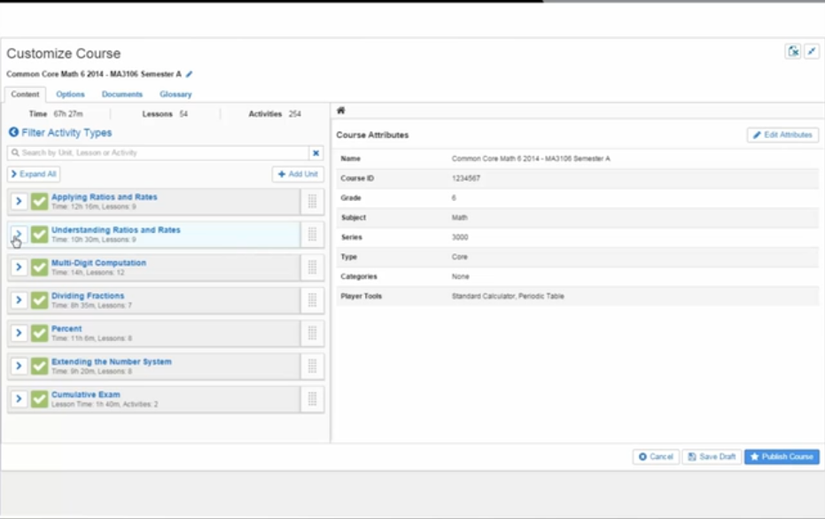825x519 pixels.
Task: Click the resize arrows icon at top right
Action: click(x=811, y=51)
